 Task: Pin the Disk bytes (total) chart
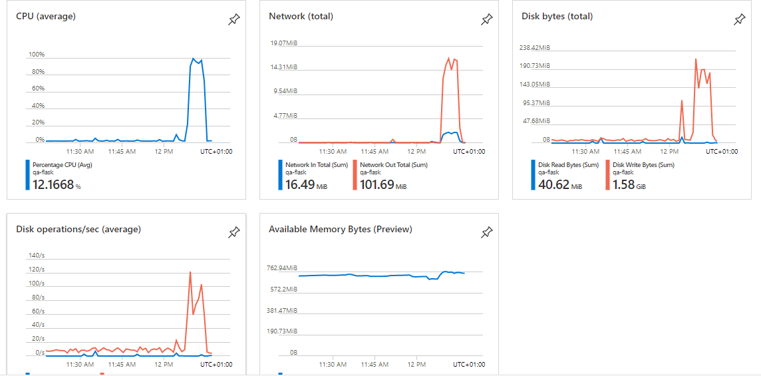[739, 20]
